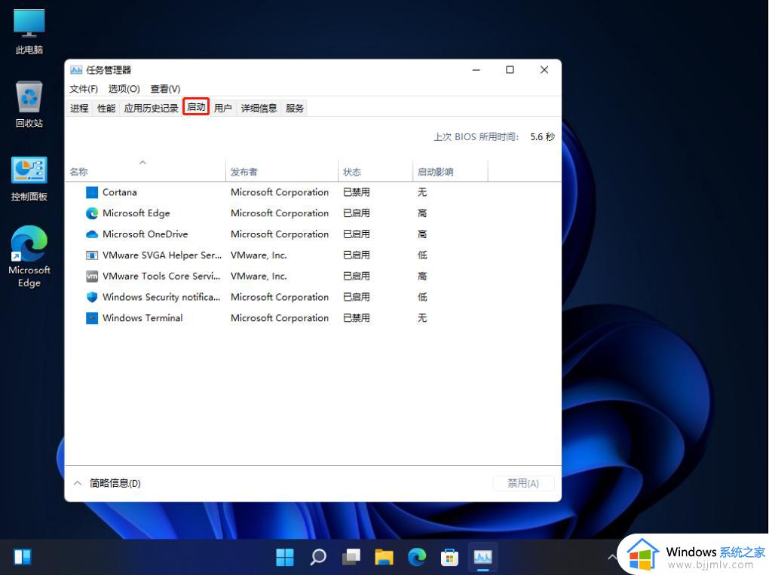Click the VMware, Inc. publisher of VMware Tools
The height and width of the screenshot is (575, 769).
coord(259,277)
